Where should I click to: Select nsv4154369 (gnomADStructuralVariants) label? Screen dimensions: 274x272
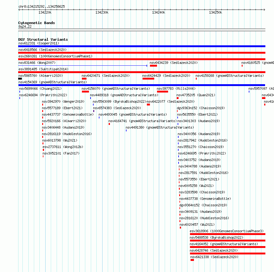click(x=53, y=82)
